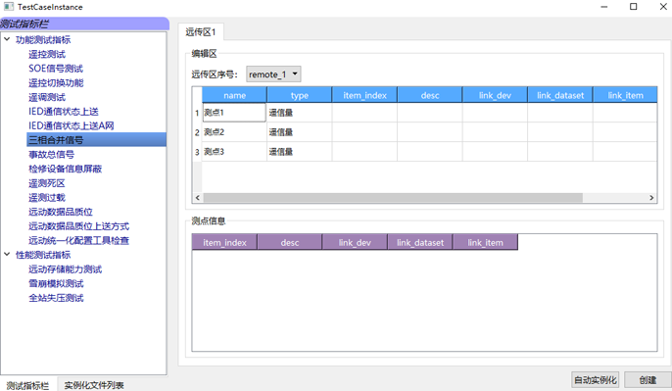
Task: Click the horizontal scrollbar right arrow
Action: coord(651,198)
